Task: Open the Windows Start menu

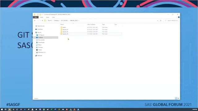Action: pyautogui.click(x=2, y=109)
